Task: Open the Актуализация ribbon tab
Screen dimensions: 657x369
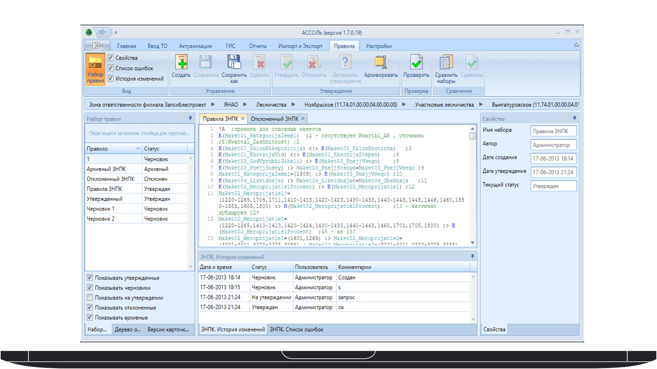Action: tap(195, 46)
